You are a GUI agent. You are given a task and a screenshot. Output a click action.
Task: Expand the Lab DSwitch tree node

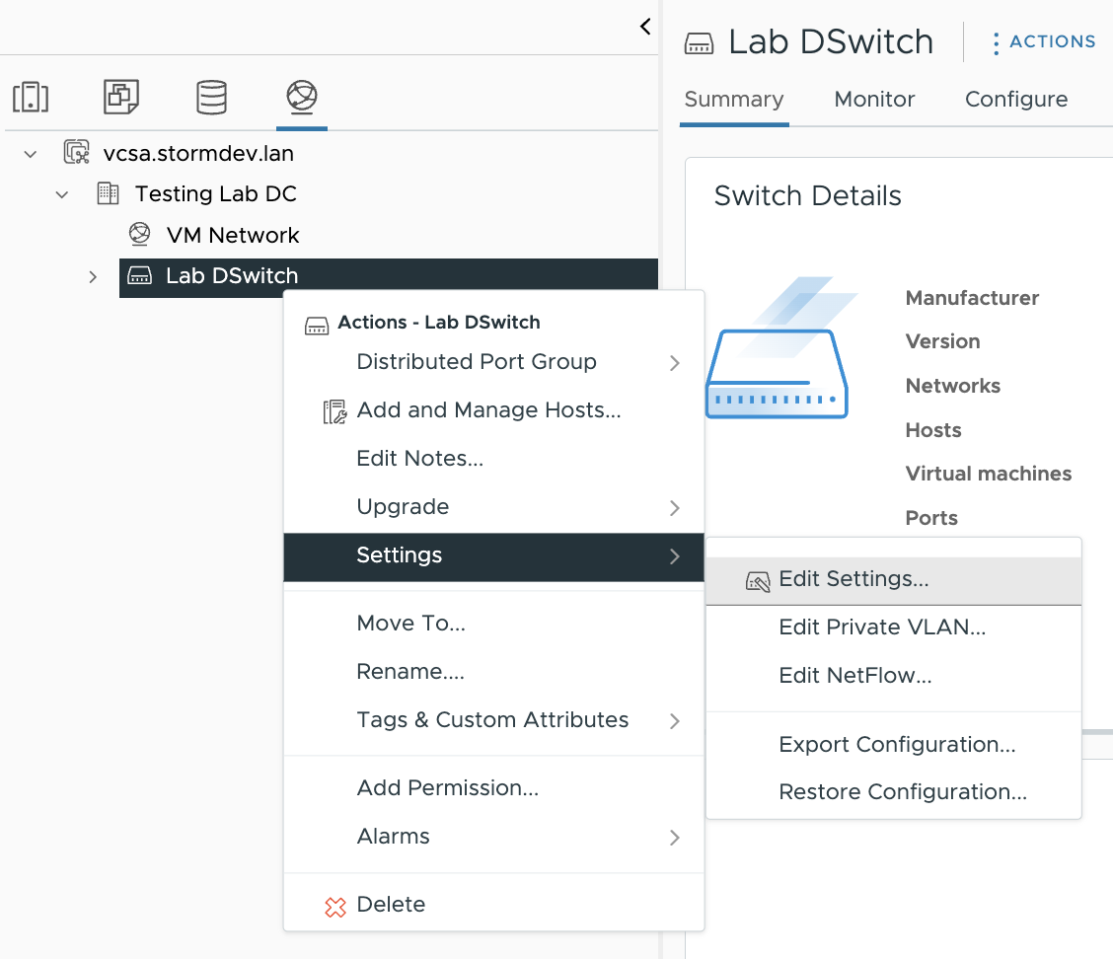pyautogui.click(x=93, y=277)
